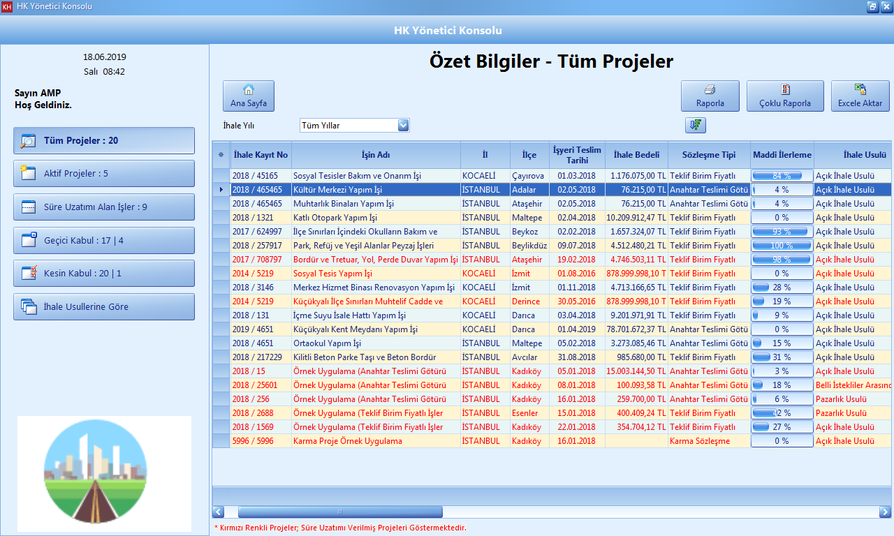This screenshot has height=536, width=894.
Task: Open Kesin Kabul : 20 | 1
Action: pos(104,274)
